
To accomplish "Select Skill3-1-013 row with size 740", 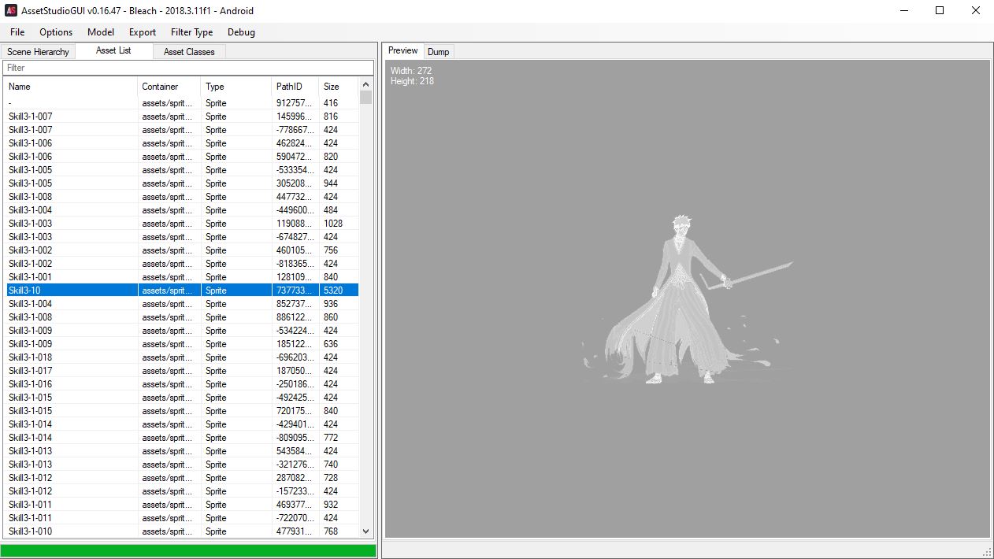I will pyautogui.click(x=182, y=465).
